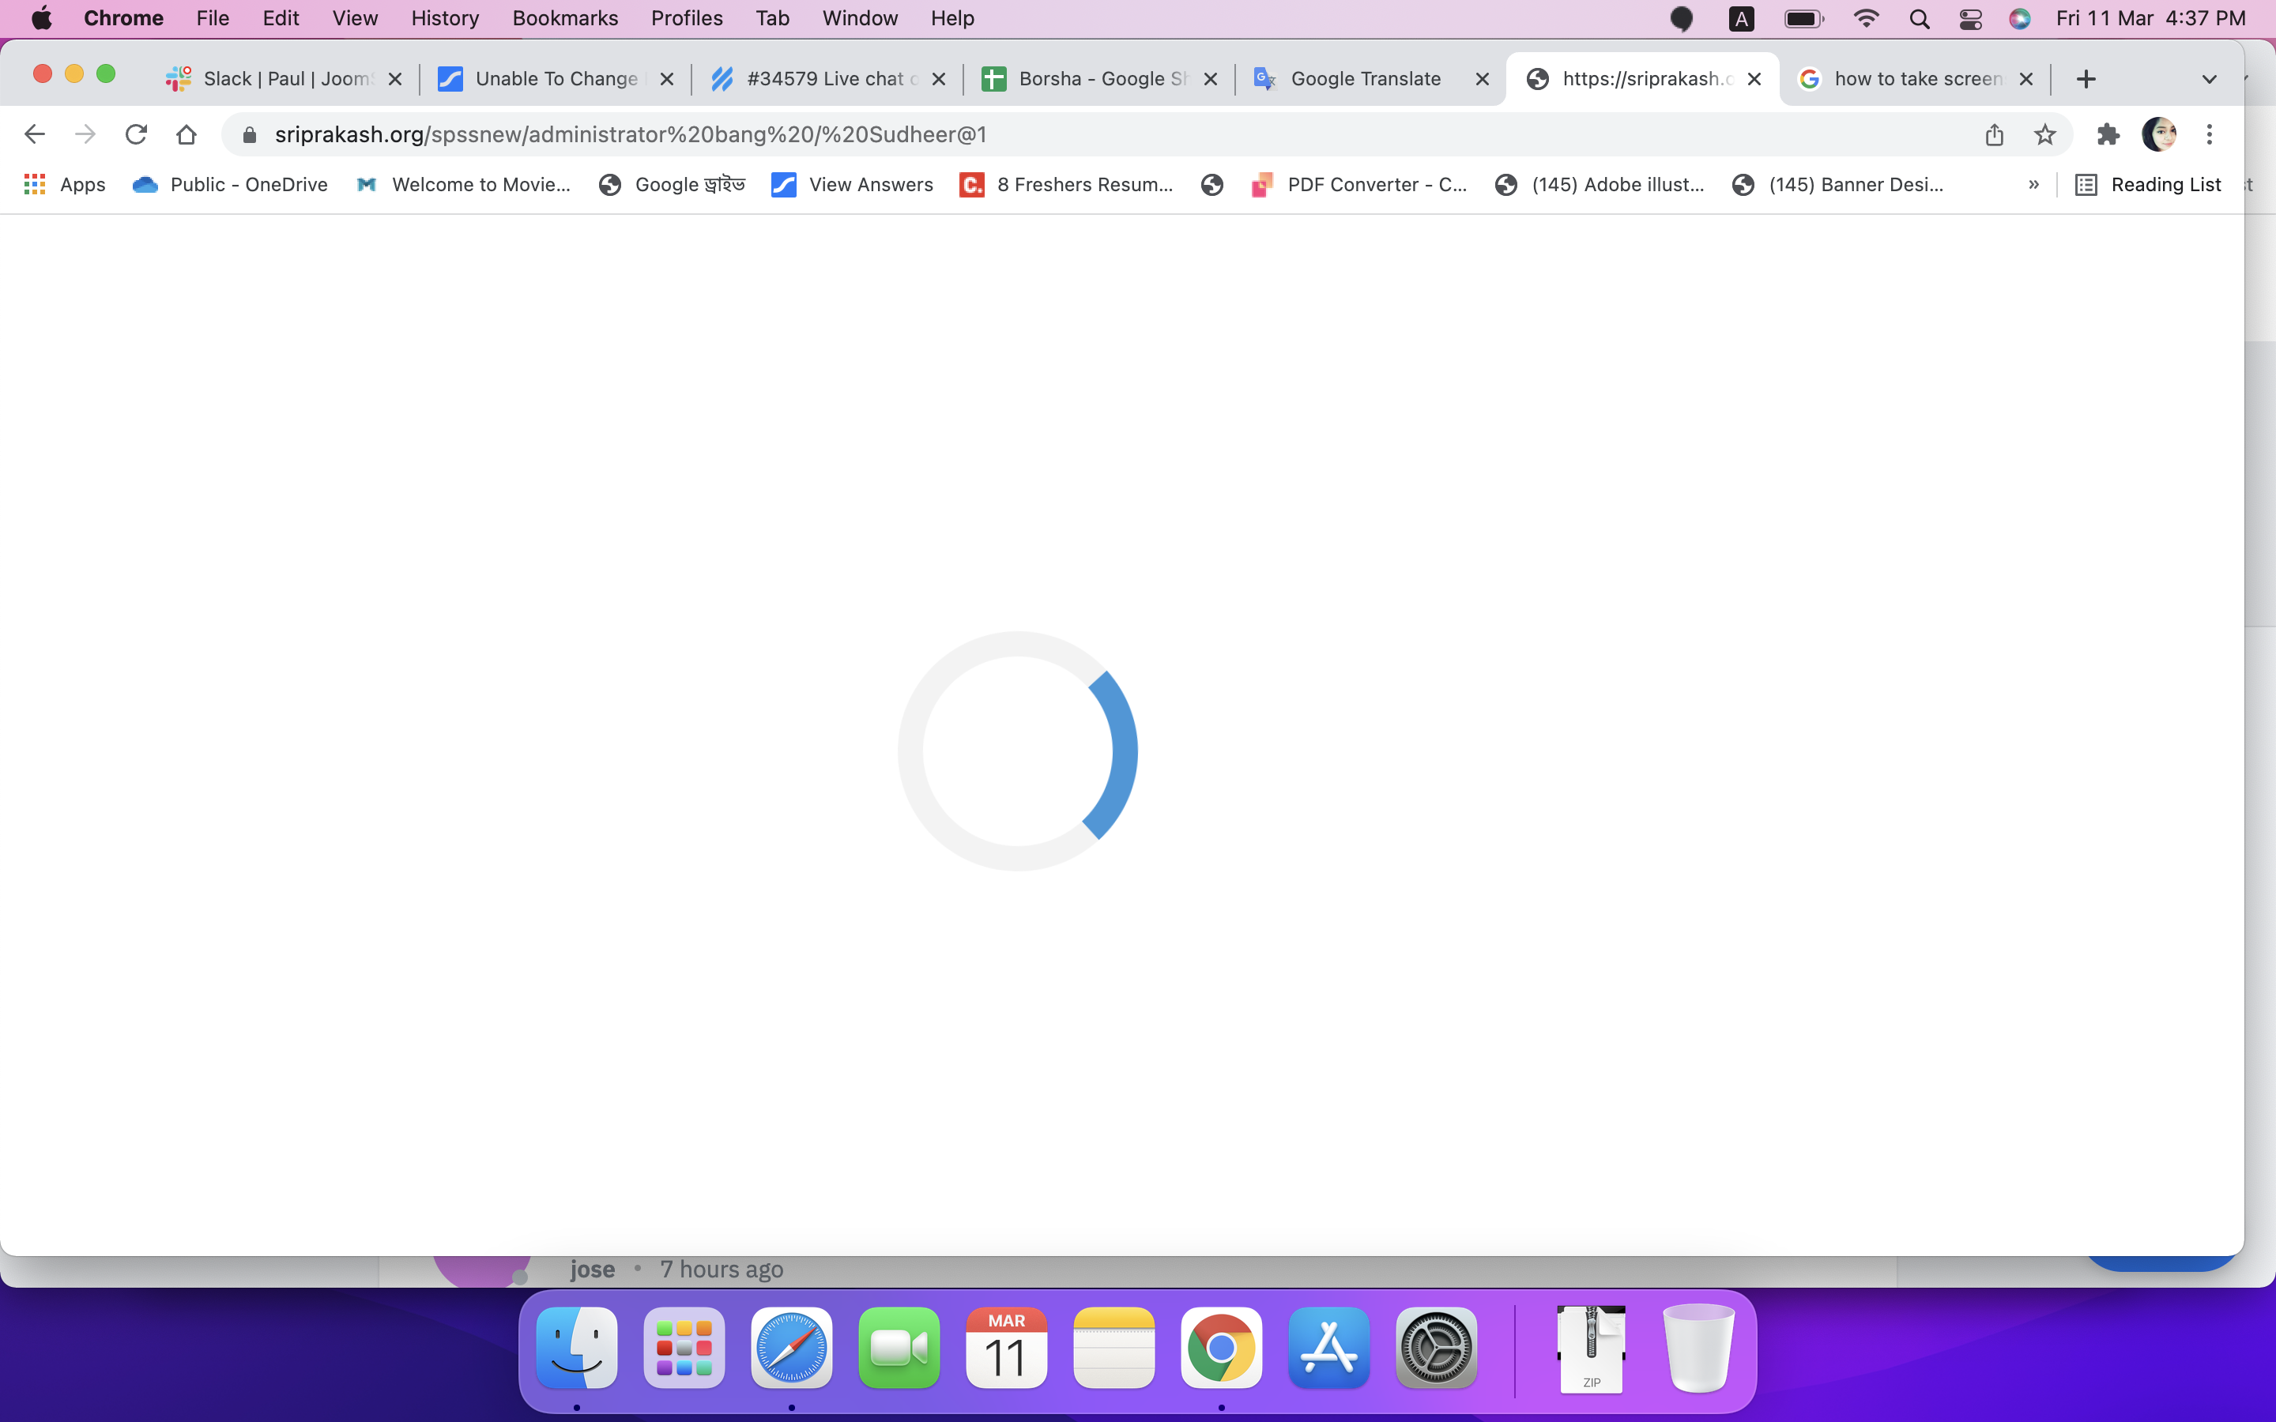This screenshot has height=1422, width=2276.
Task: Show hidden bookmarks via the overflow chevron
Action: click(x=2033, y=184)
